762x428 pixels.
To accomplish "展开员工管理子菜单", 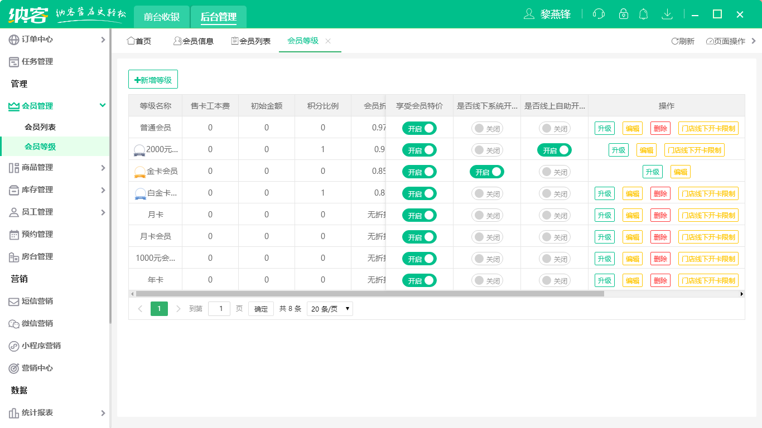I will coord(52,212).
